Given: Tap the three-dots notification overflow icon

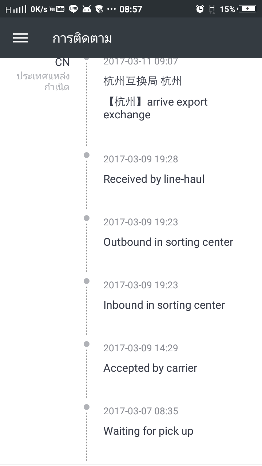Looking at the screenshot, I should 112,9.
